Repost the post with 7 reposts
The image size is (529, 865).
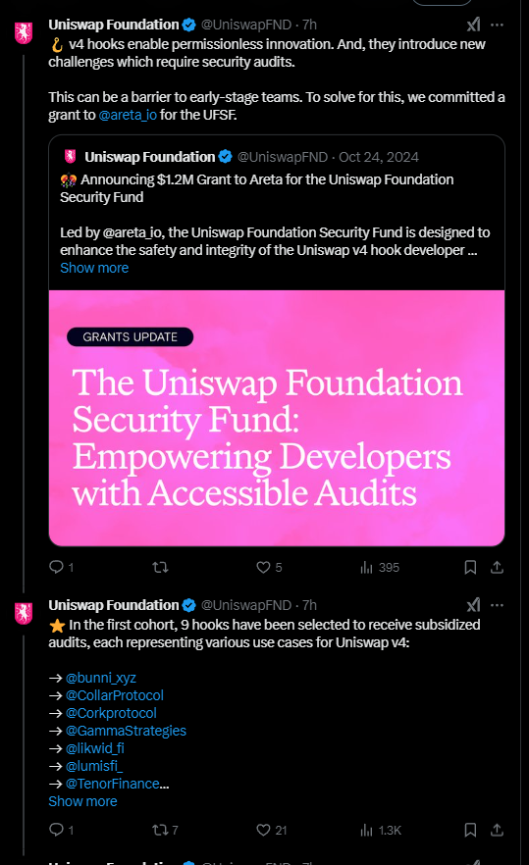point(165,830)
